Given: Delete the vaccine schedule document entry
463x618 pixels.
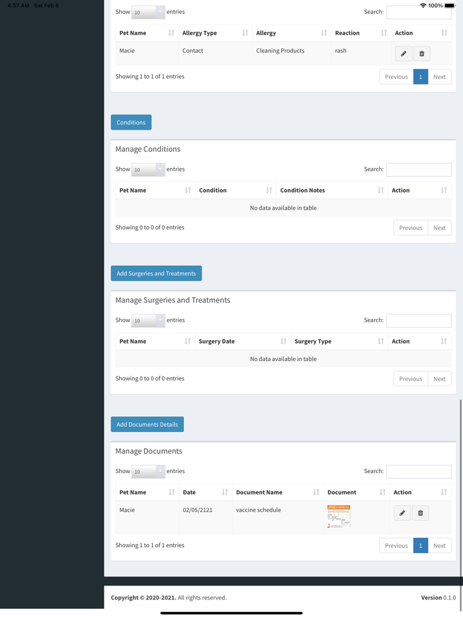Looking at the screenshot, I should click(421, 513).
